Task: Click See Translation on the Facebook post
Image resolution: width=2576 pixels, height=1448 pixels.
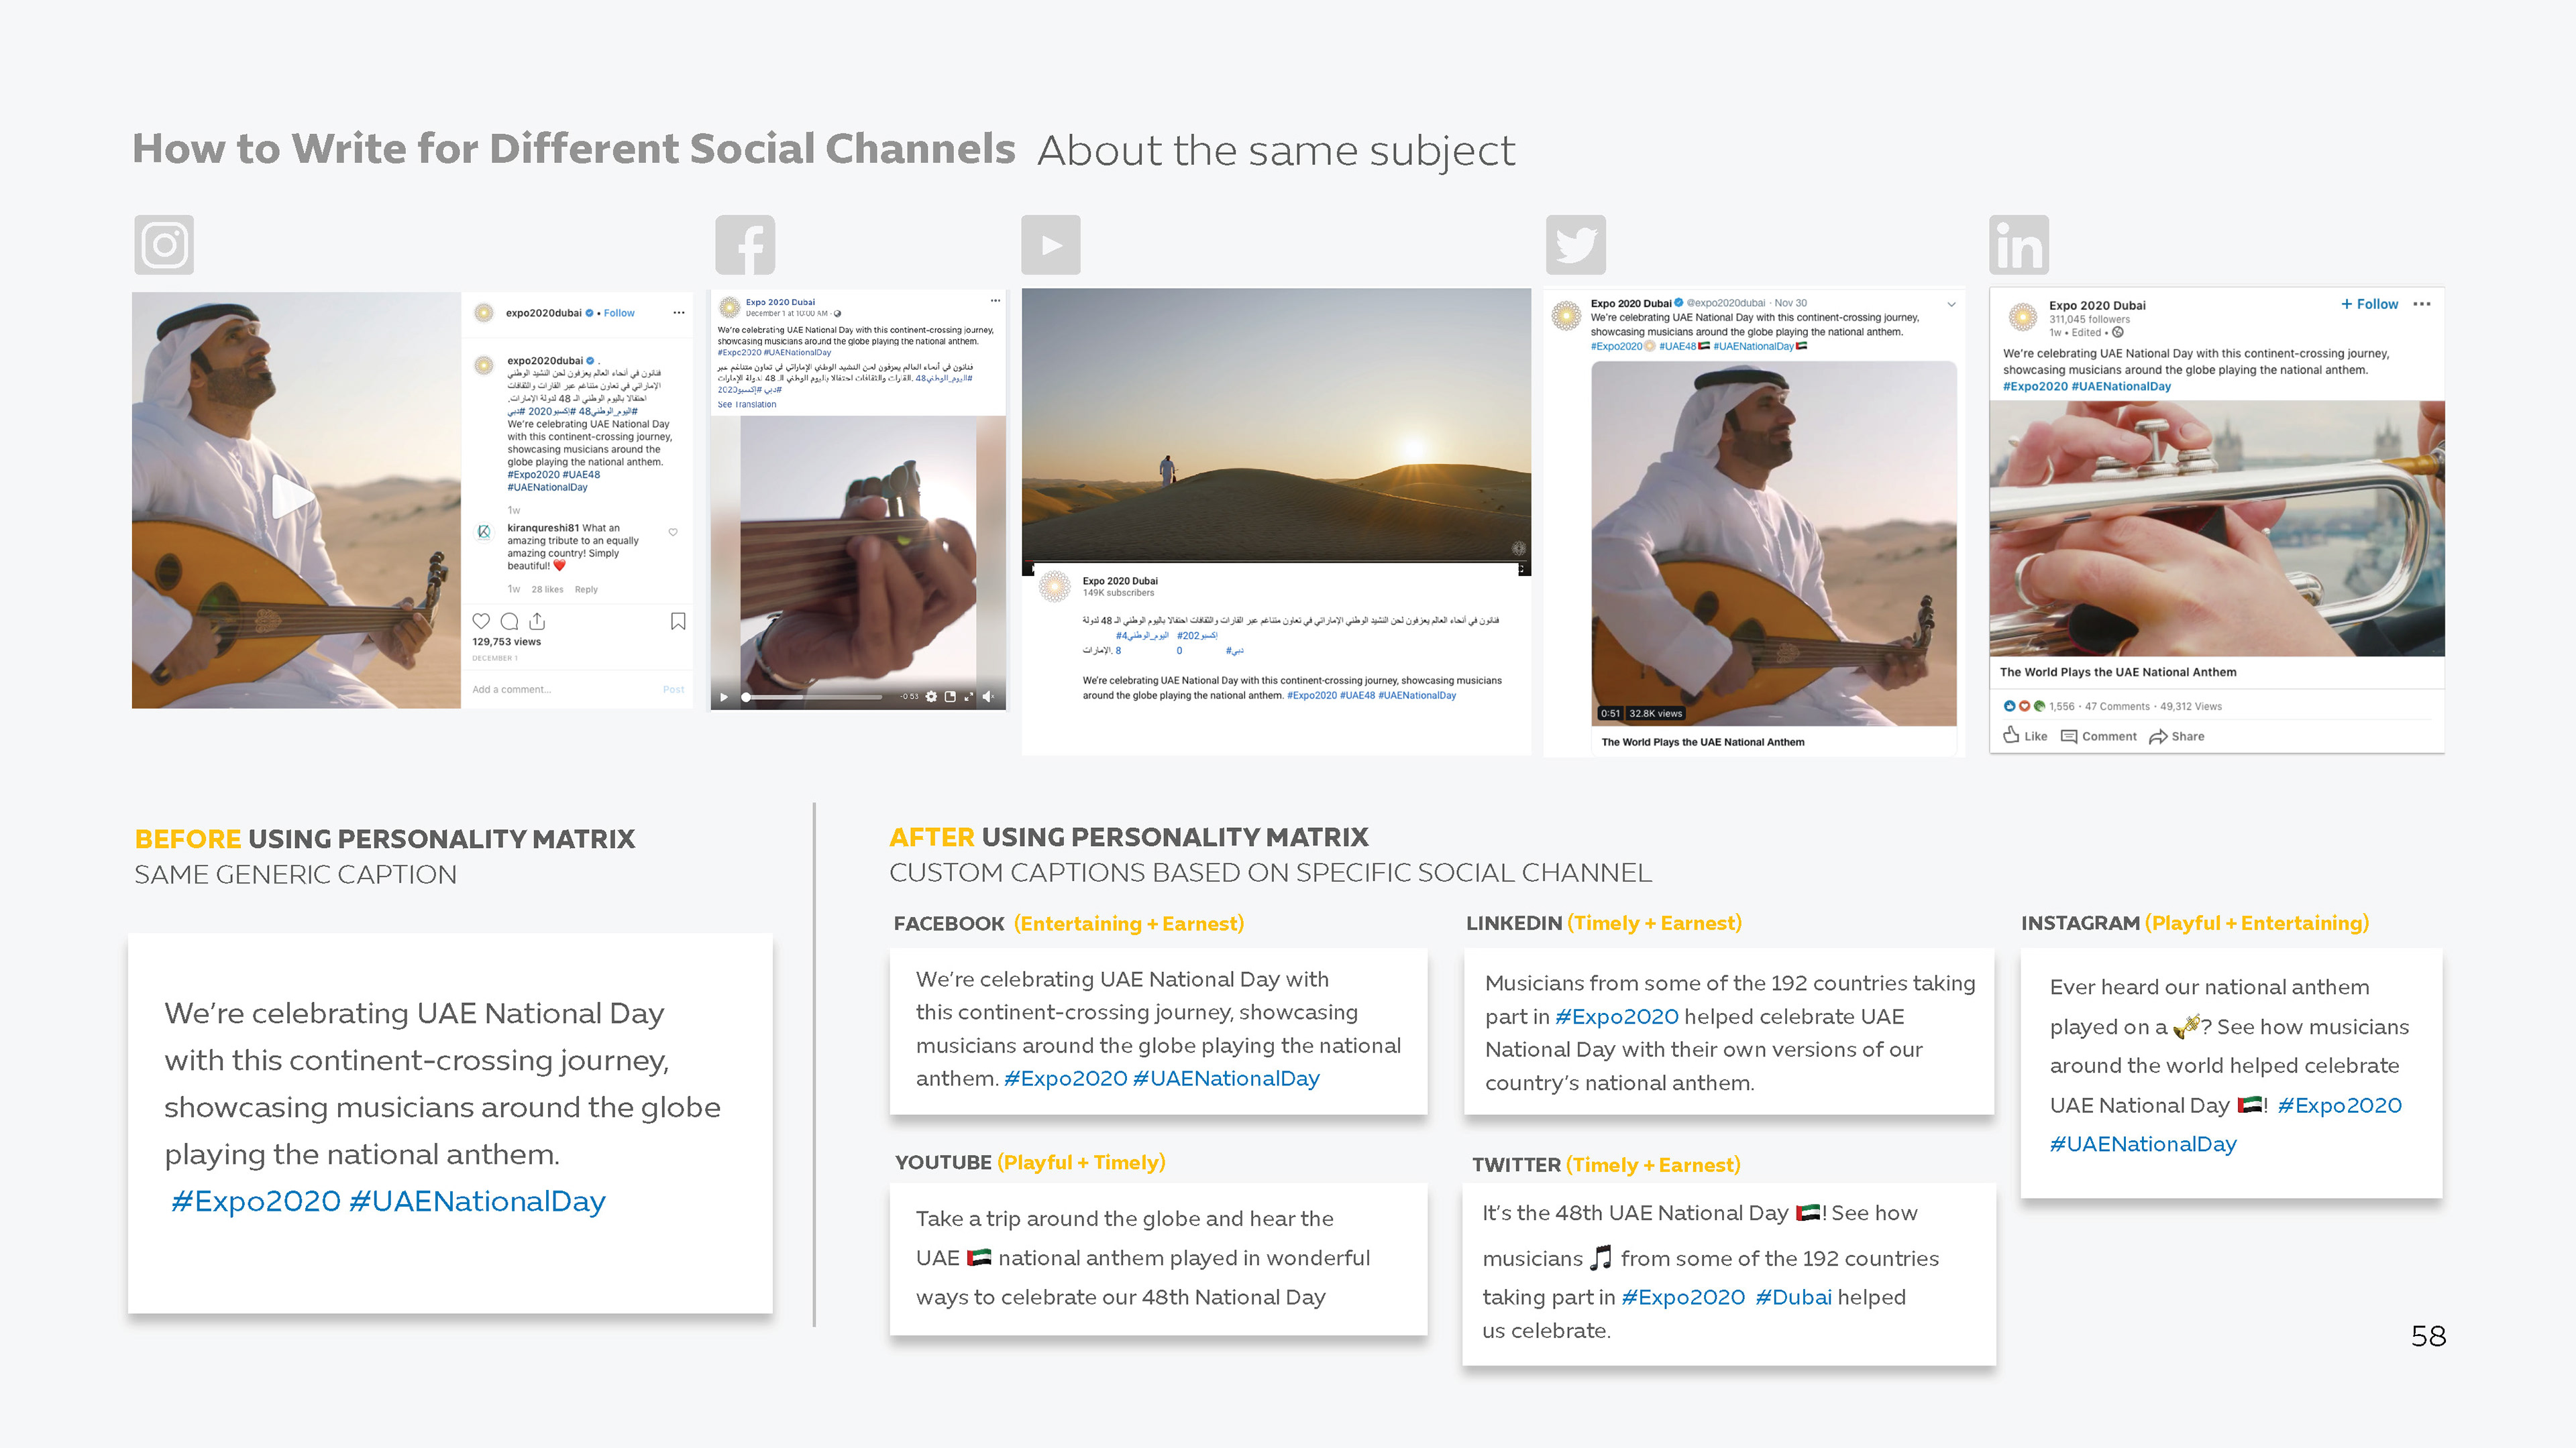Action: 747,405
